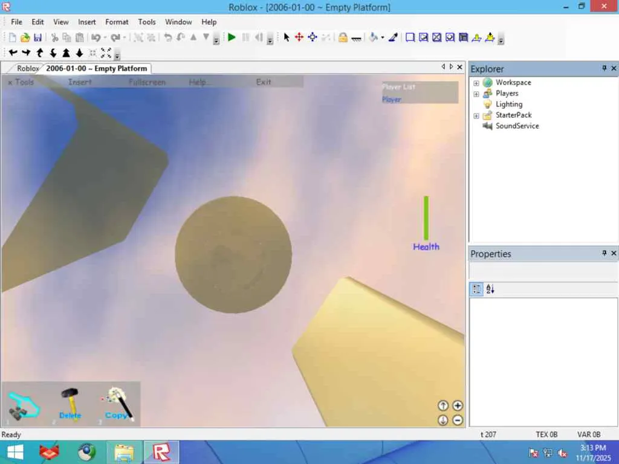
Task: Click the New file icon
Action: 13,37
